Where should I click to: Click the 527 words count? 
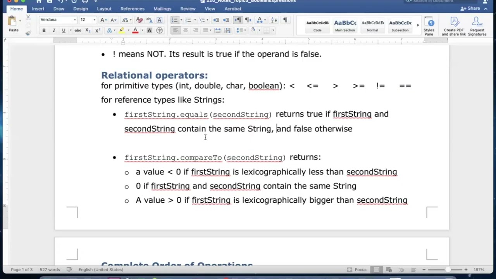(49, 270)
